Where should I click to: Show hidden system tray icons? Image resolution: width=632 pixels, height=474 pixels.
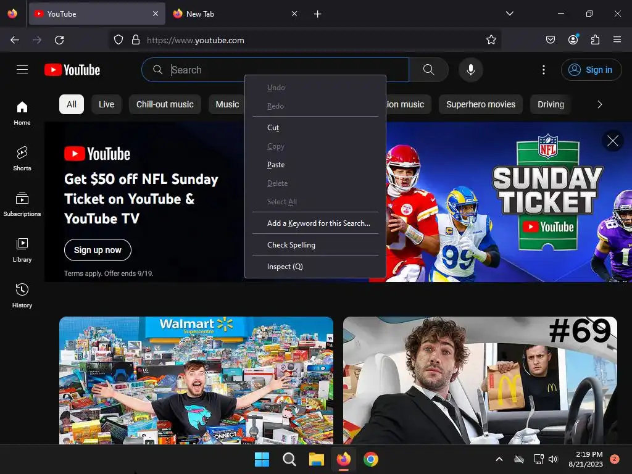pos(499,459)
